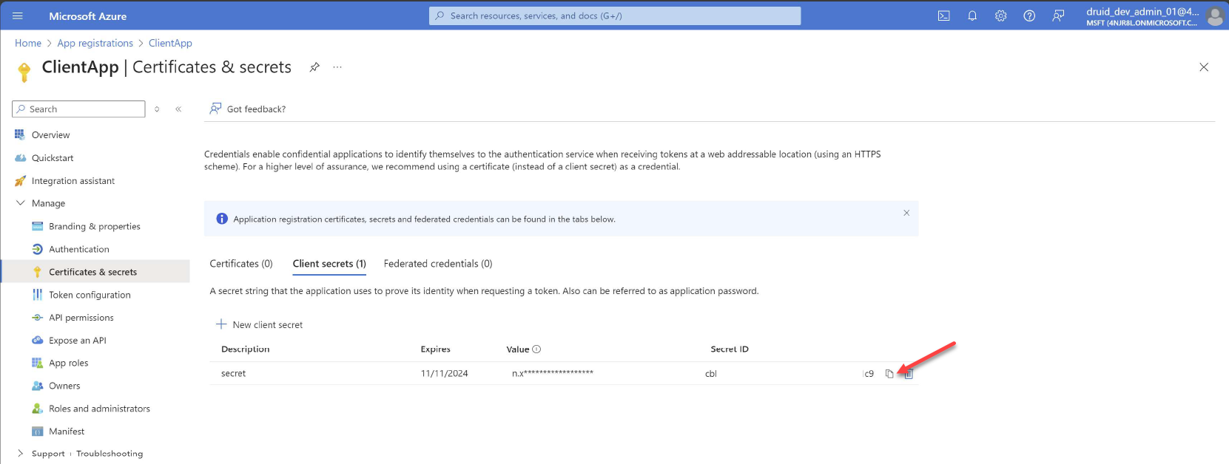The height and width of the screenshot is (464, 1229).
Task: Open the account avatar menu
Action: [1215, 16]
